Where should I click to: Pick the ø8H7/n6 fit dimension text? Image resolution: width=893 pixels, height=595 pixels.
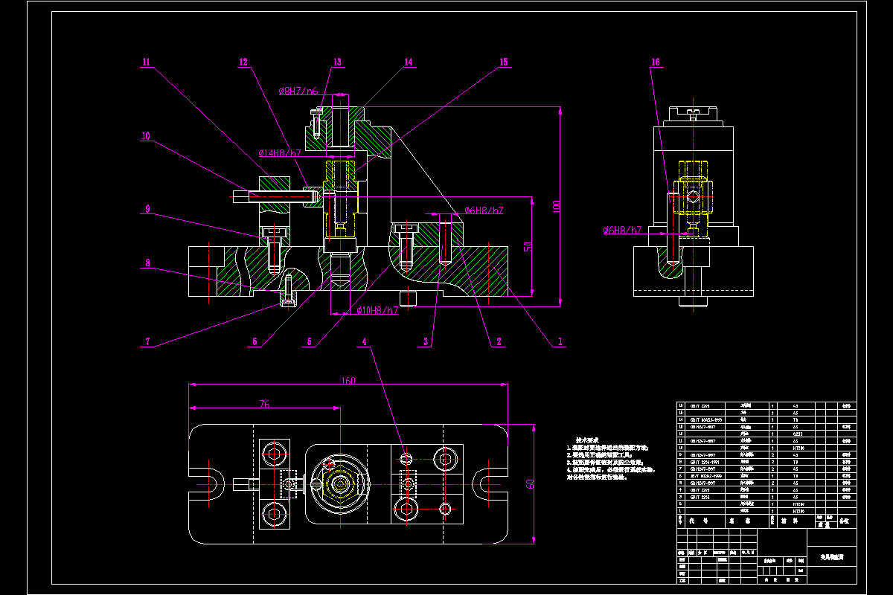298,91
